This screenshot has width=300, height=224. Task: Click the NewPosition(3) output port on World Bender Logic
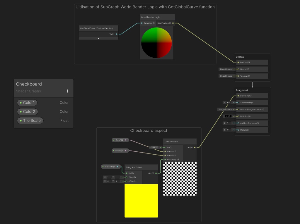pos(173,23)
